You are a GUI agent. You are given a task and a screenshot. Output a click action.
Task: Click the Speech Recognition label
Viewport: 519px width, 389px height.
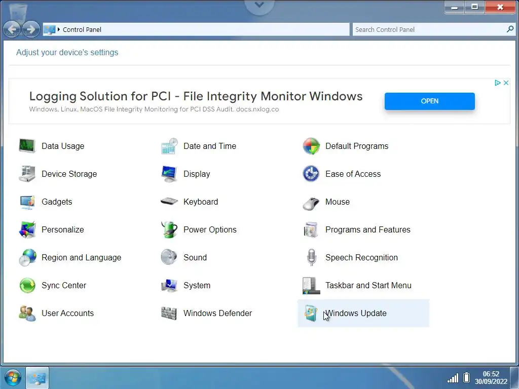tap(361, 258)
